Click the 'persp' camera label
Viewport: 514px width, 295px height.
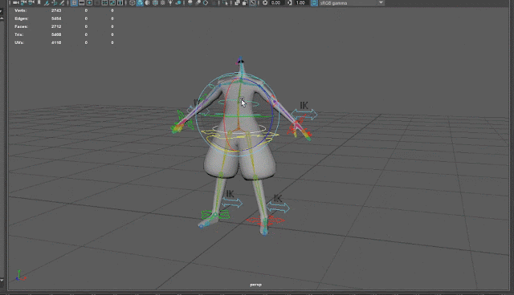click(x=255, y=285)
